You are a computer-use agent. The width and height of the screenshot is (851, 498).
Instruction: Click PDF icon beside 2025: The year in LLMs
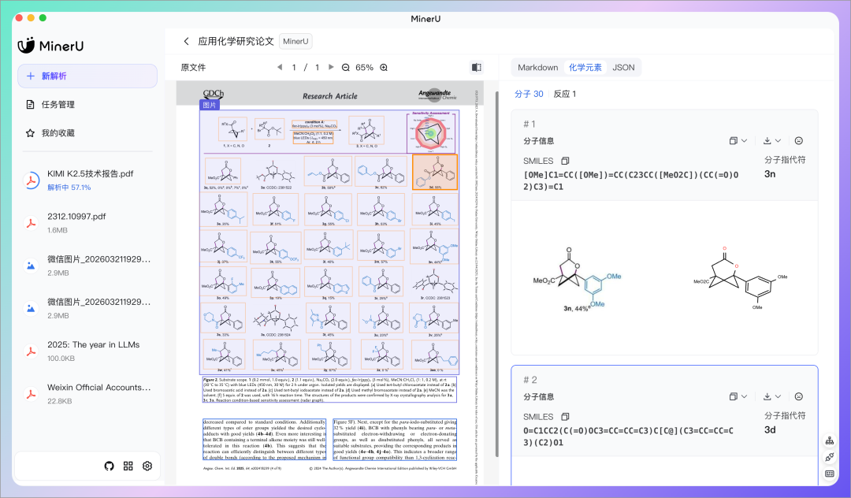31,351
